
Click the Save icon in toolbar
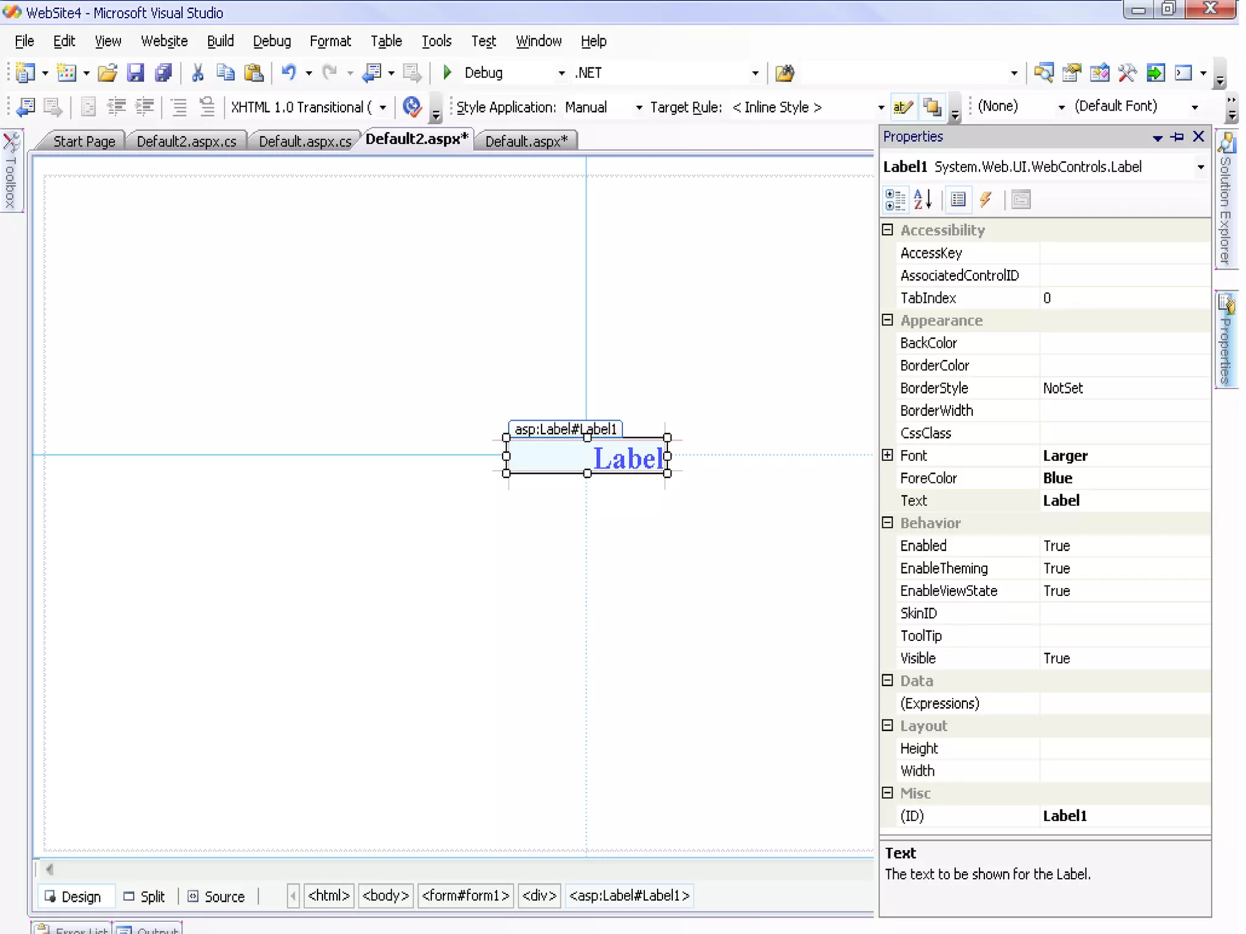coord(135,73)
